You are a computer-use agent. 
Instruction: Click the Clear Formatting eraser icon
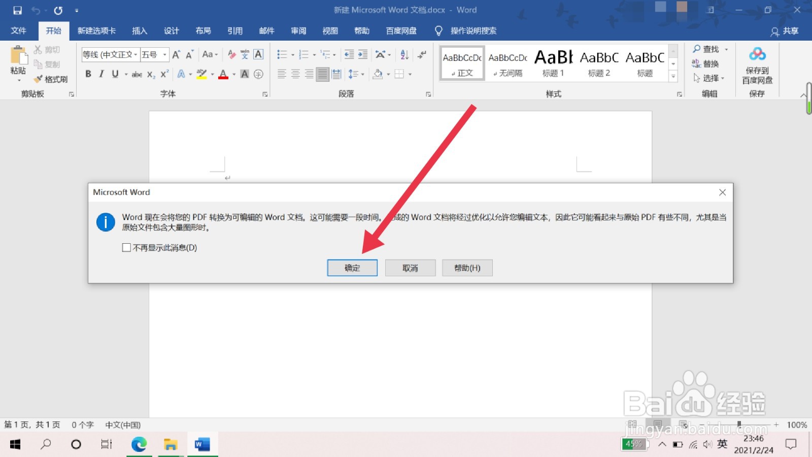click(x=232, y=54)
